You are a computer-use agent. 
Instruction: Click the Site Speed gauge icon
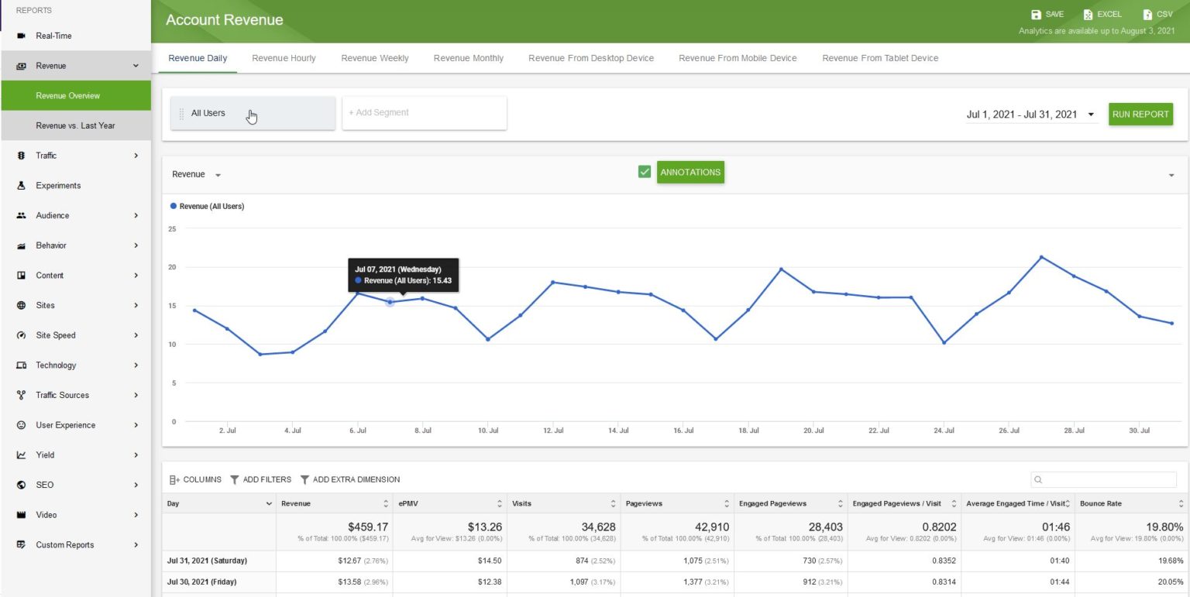tap(20, 335)
